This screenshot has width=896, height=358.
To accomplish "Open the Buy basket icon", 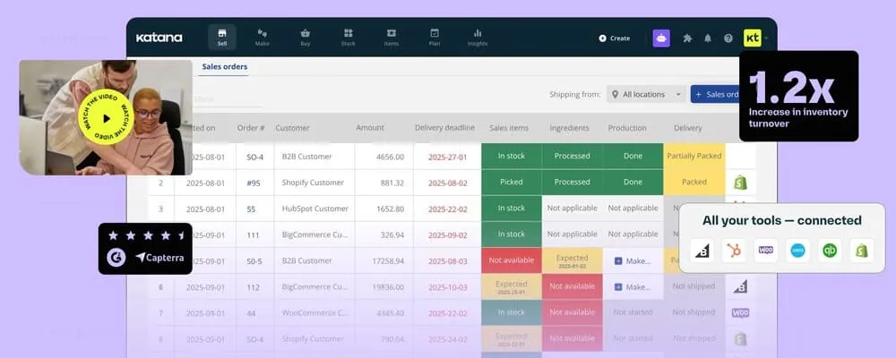I will (x=305, y=37).
